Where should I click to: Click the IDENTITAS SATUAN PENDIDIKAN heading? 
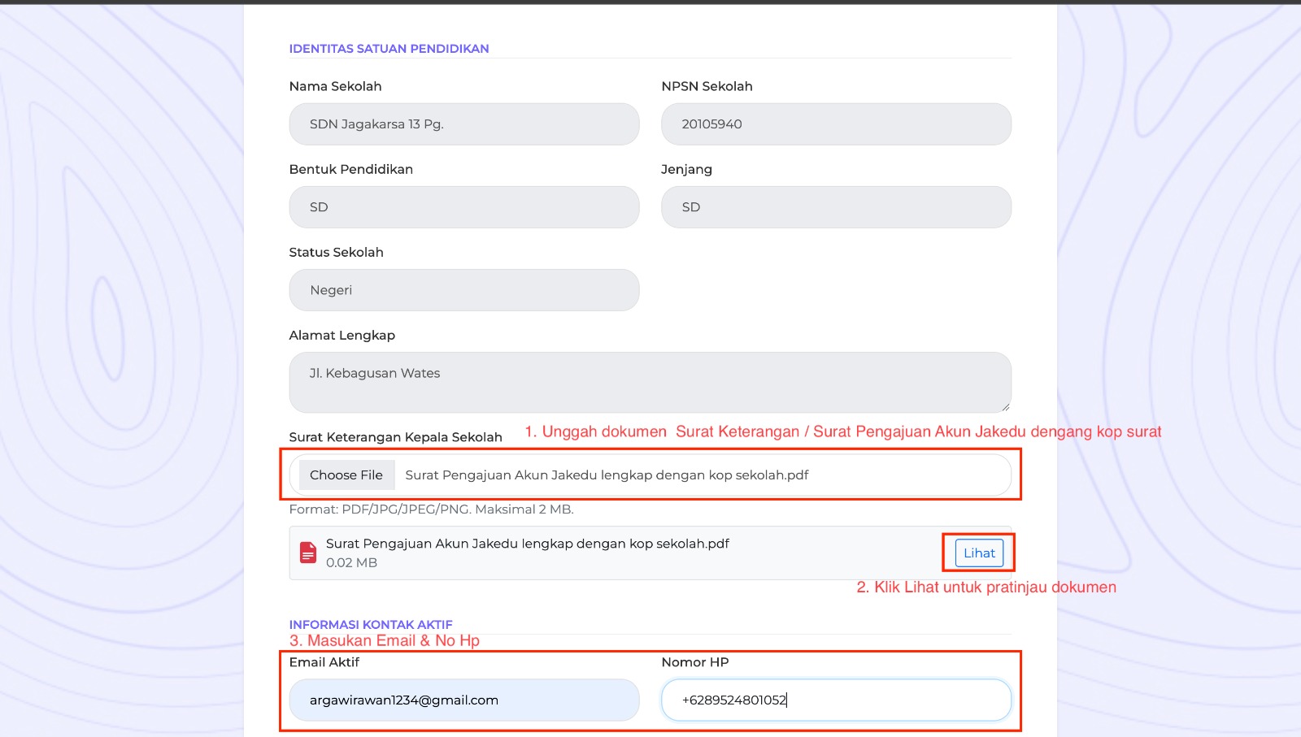point(389,49)
